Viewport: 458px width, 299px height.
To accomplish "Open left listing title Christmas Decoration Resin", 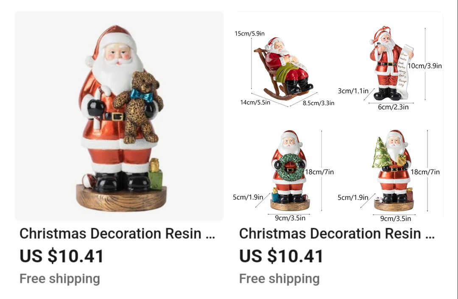I will click(117, 234).
